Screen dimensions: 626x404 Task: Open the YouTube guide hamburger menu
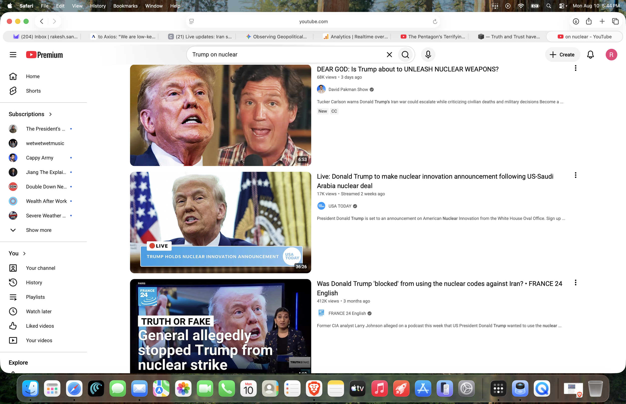(13, 54)
